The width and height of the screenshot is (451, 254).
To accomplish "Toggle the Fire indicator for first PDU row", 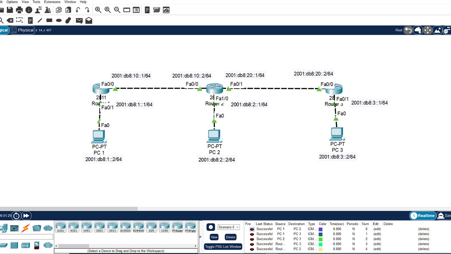I will 252,229.
